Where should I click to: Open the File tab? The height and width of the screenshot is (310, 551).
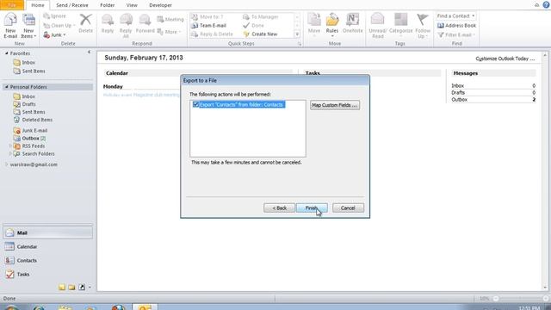point(12,5)
